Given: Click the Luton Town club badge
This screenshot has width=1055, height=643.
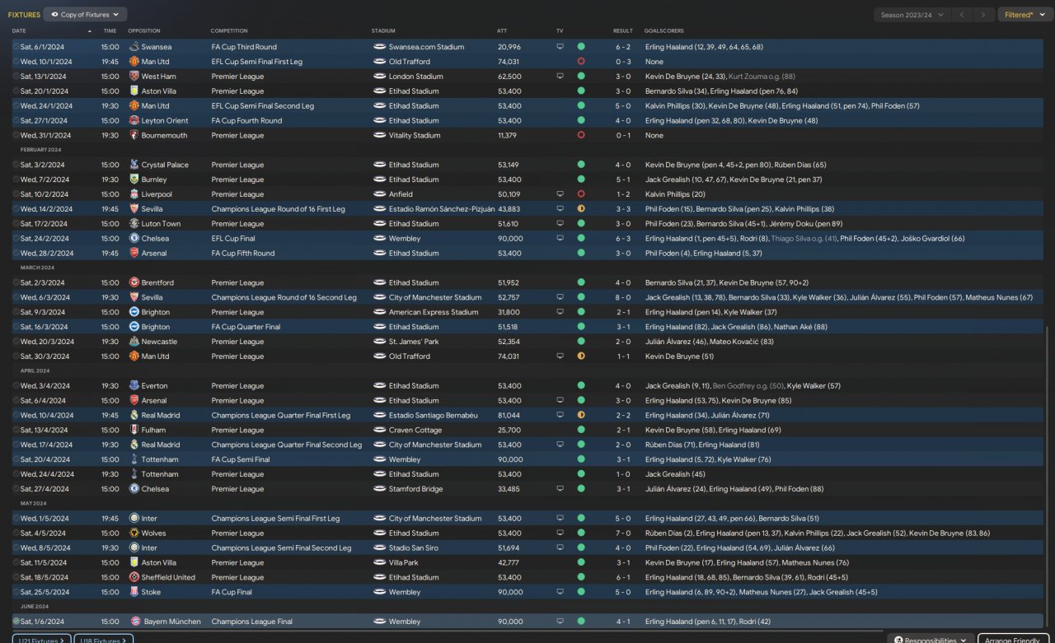Looking at the screenshot, I should [x=134, y=224].
